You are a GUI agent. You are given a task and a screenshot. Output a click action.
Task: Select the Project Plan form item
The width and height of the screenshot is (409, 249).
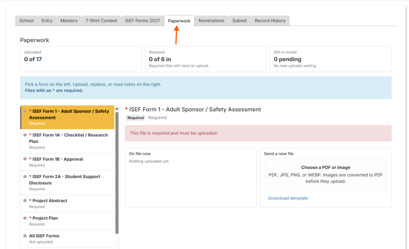(x=67, y=221)
